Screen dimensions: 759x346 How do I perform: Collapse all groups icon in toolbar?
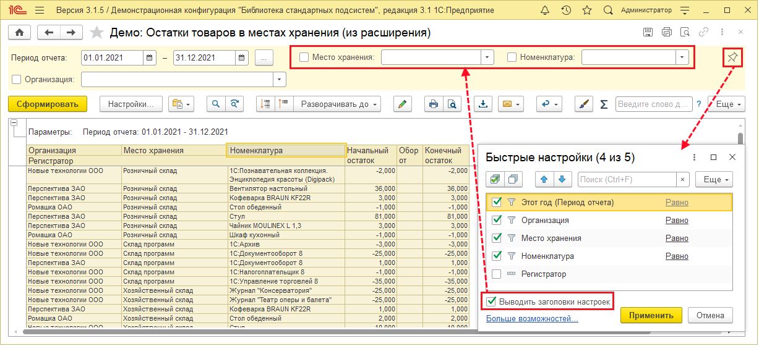[266, 104]
